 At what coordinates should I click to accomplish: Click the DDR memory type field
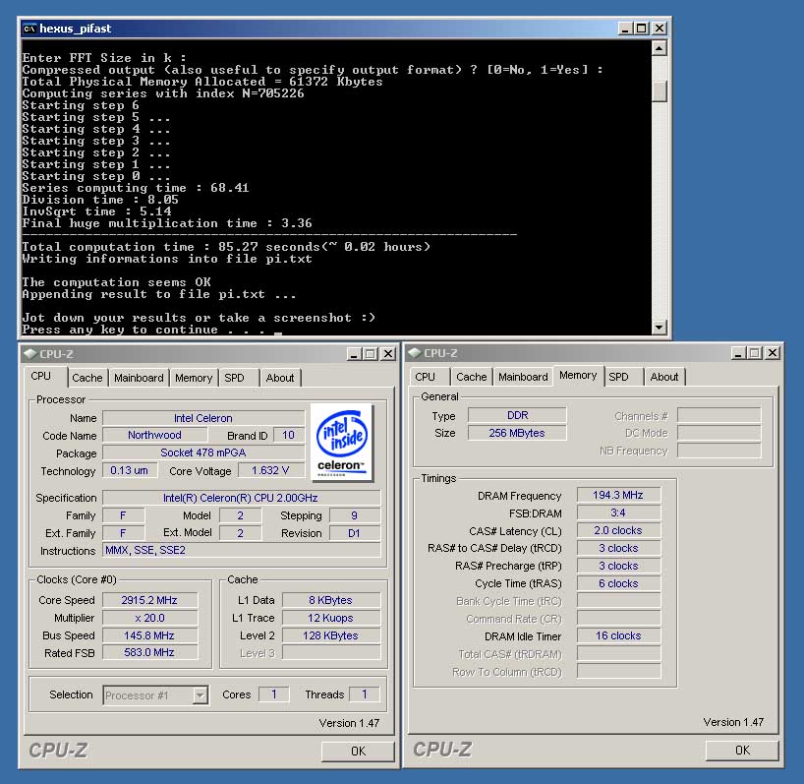tap(517, 415)
